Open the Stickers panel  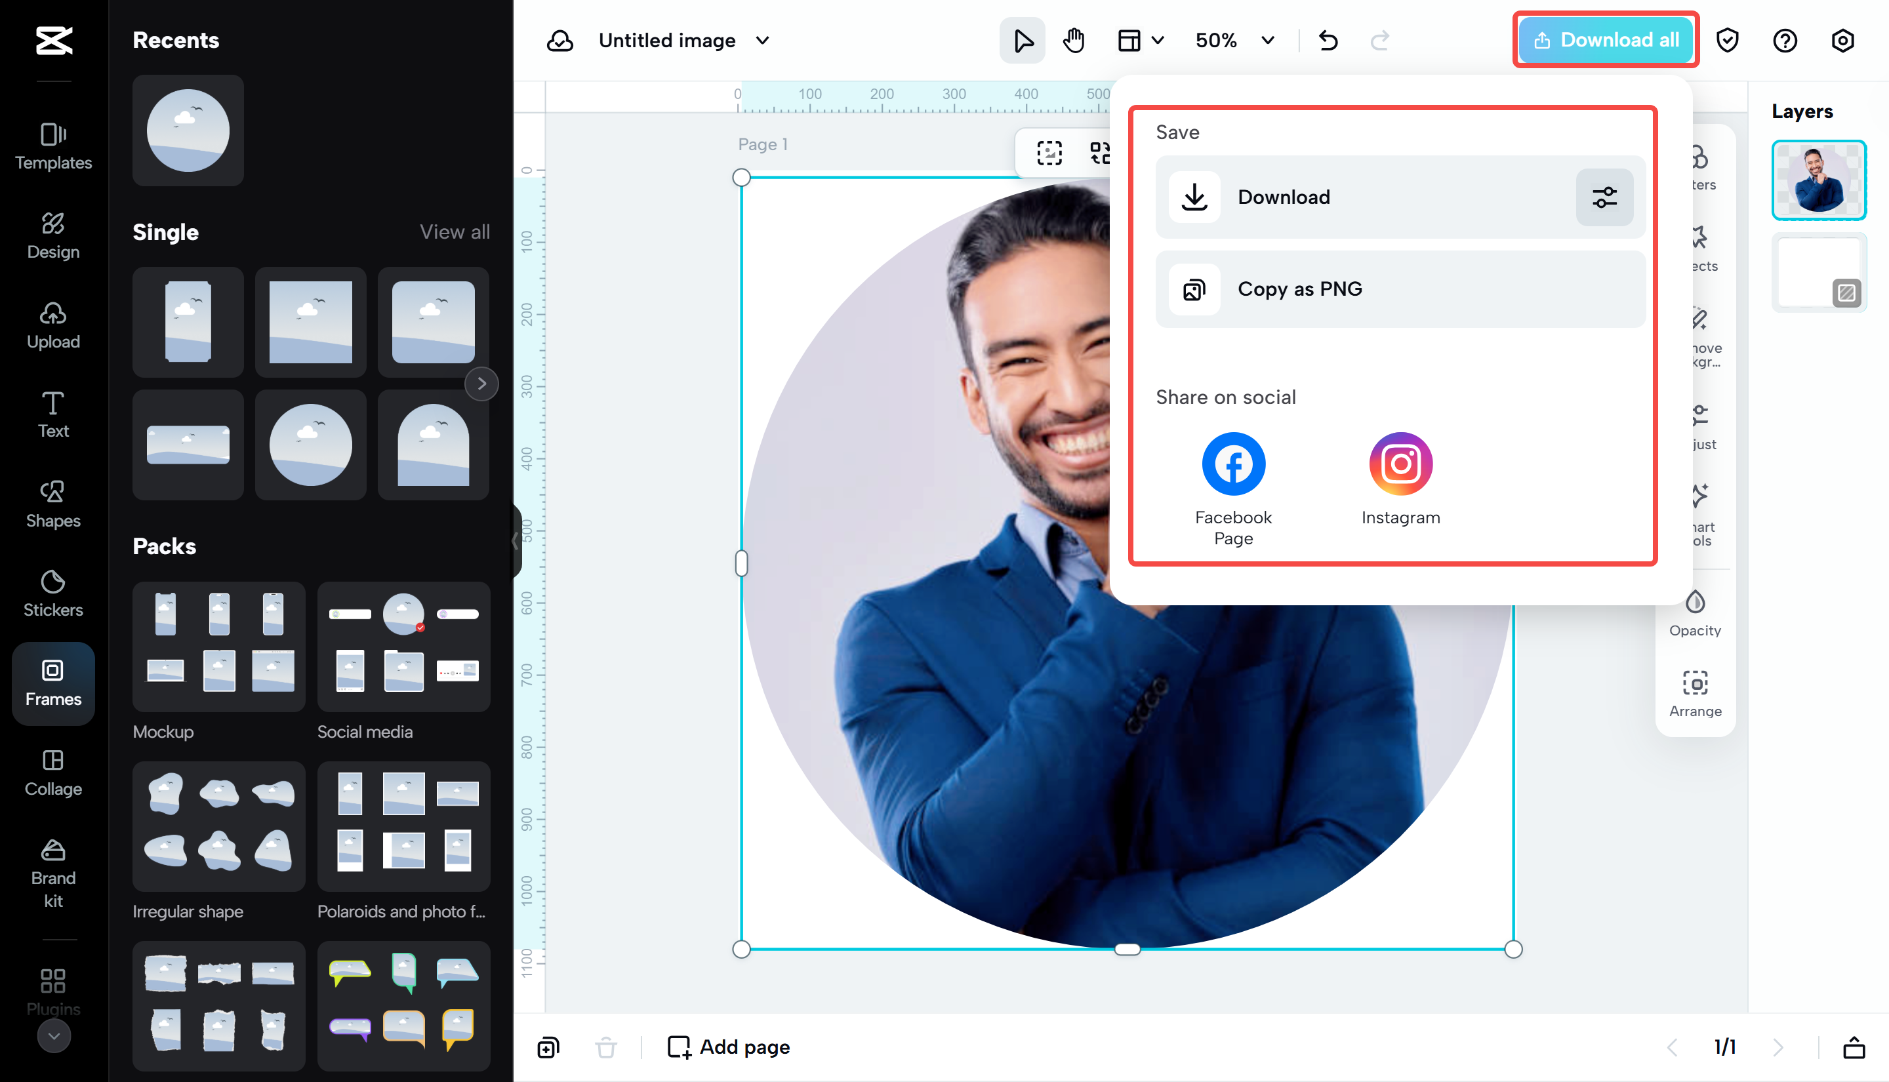point(52,593)
